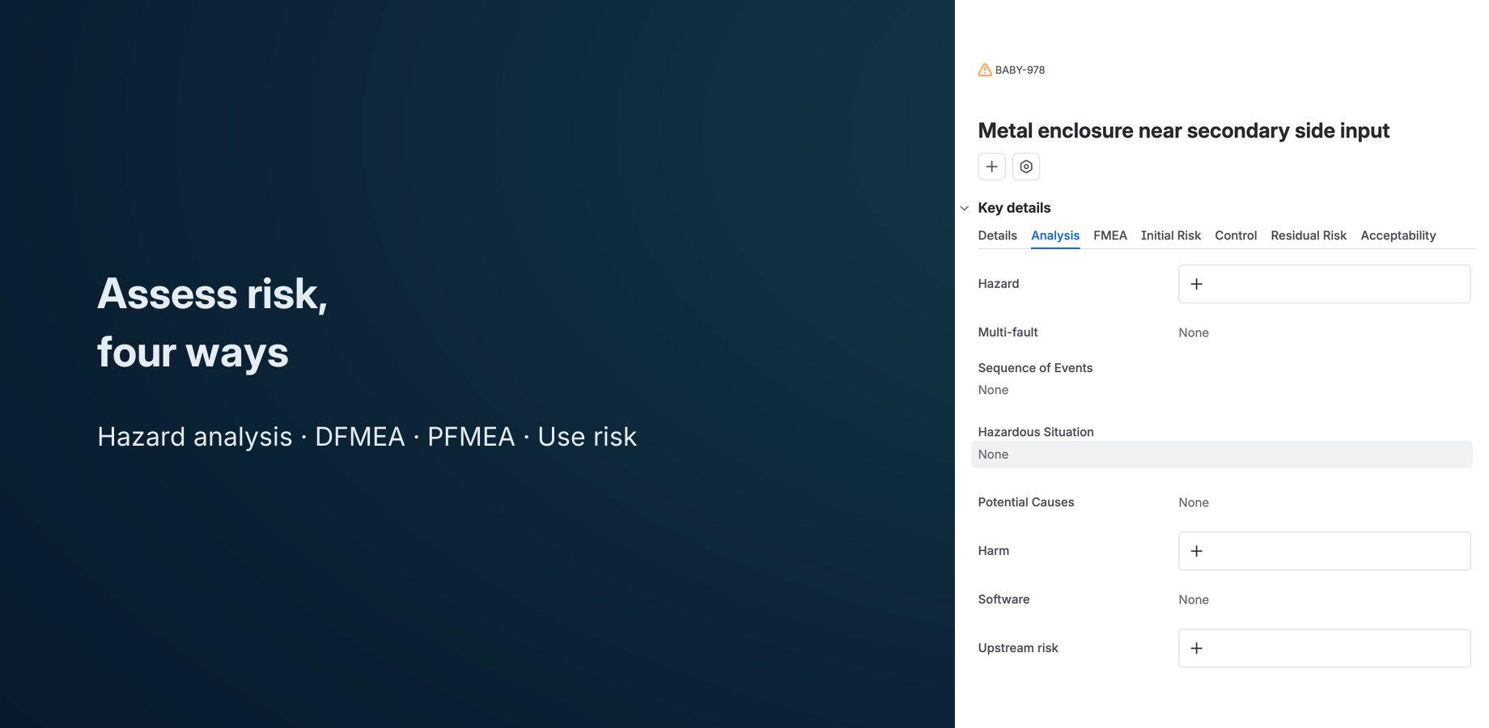Add a Hazard using its plus icon
The height and width of the screenshot is (728, 1489).
pos(1197,284)
